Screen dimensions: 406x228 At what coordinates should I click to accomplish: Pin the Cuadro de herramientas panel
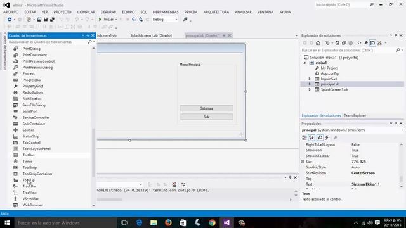click(88, 35)
